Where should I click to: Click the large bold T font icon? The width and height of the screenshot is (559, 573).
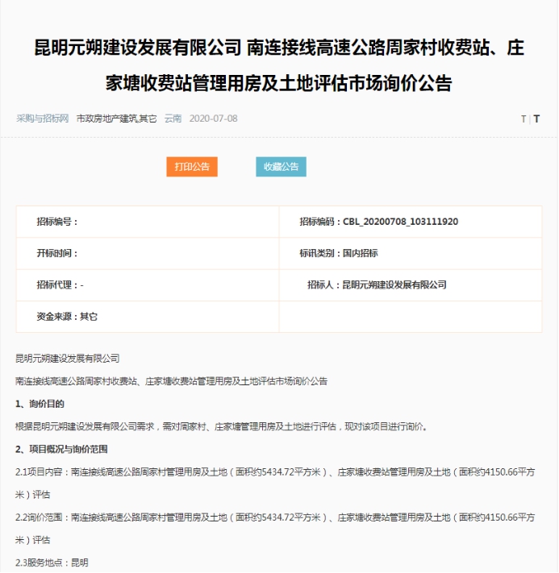tap(536, 119)
